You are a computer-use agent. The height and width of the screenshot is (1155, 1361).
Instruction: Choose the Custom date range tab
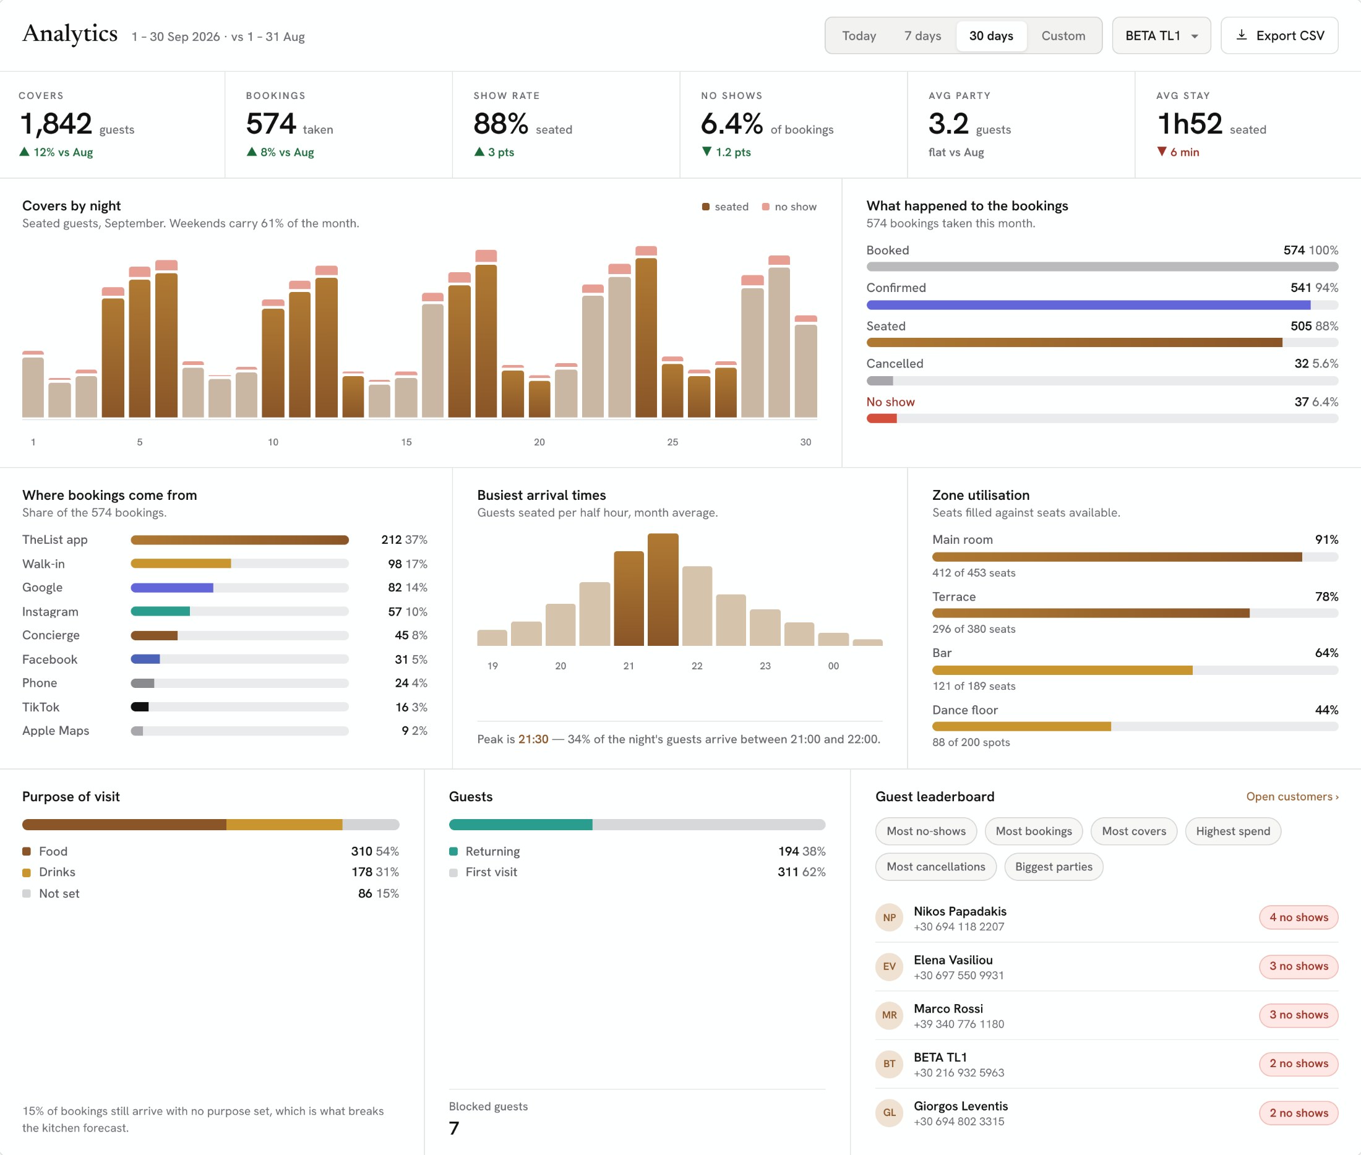[1062, 35]
